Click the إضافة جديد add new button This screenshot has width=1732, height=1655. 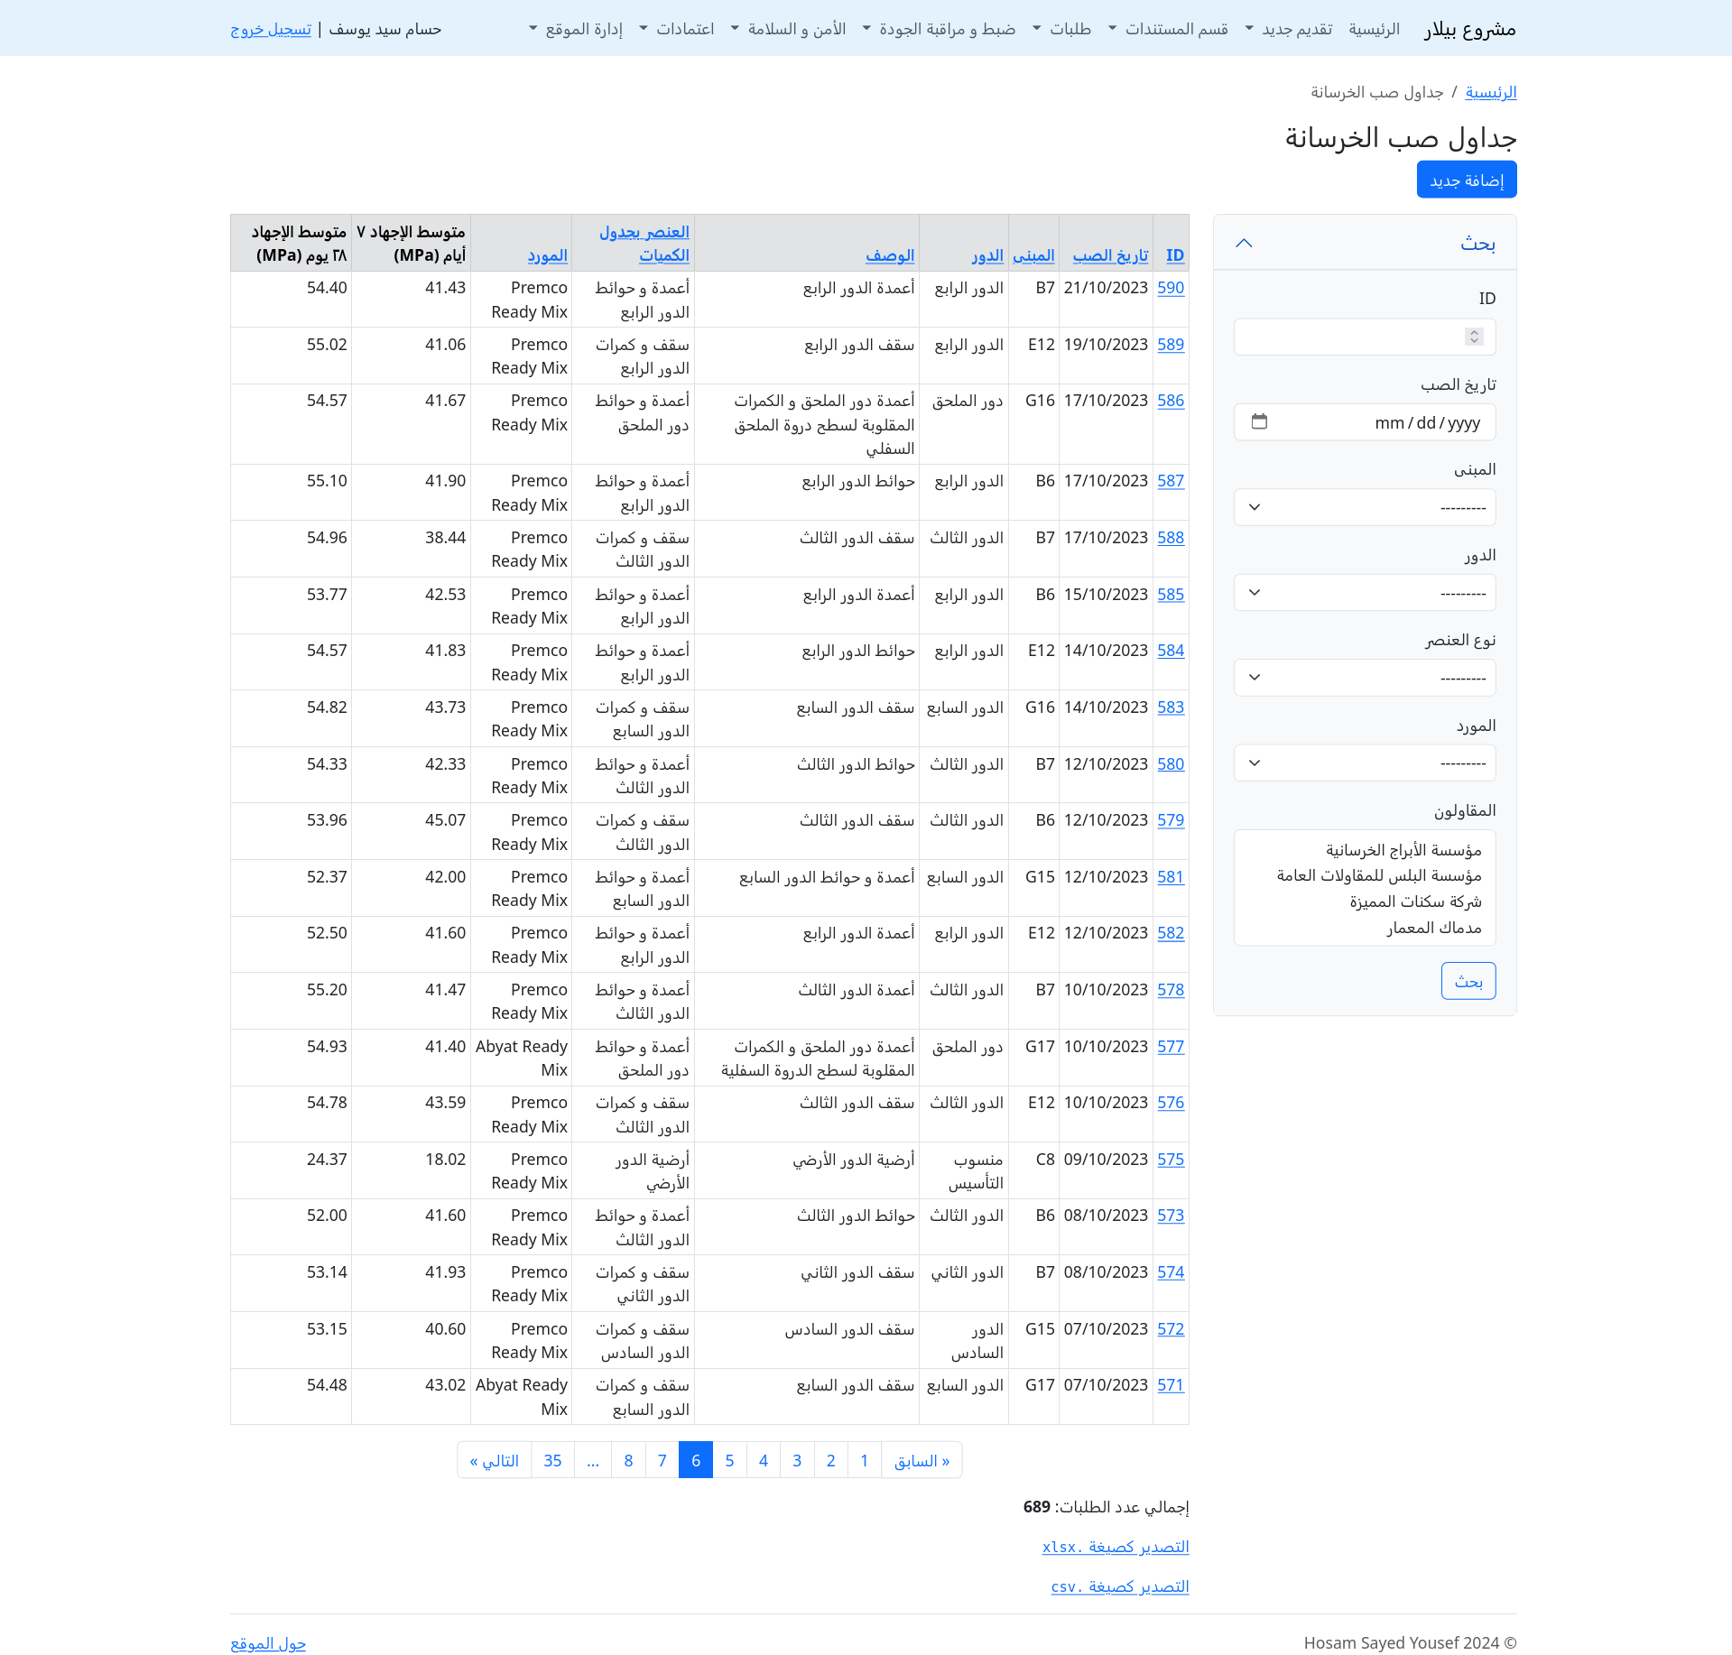[x=1466, y=180]
